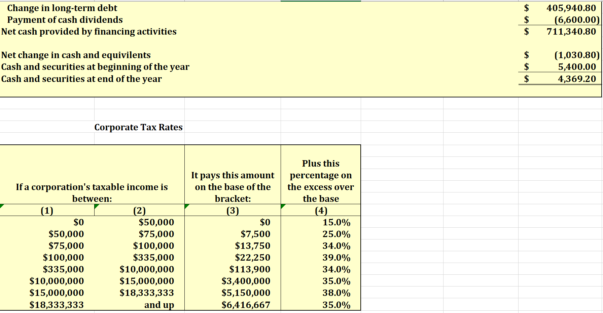Image resolution: width=603 pixels, height=313 pixels.
Task: Click the $15,000,000 lower bound in column (1)
Action: click(x=57, y=293)
